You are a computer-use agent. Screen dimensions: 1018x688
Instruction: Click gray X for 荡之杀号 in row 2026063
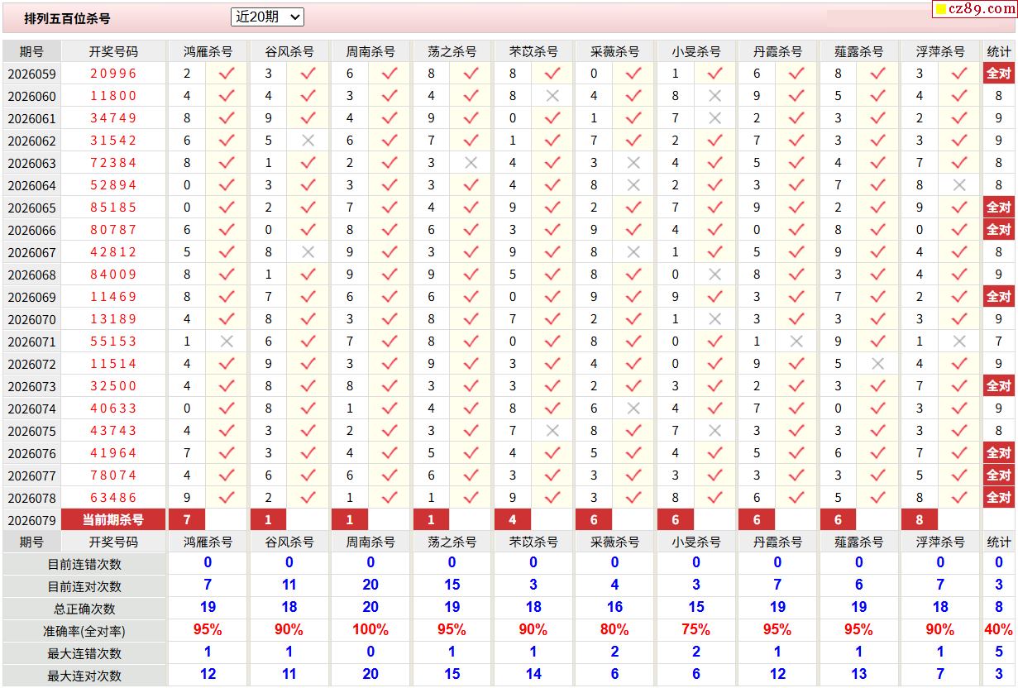(x=471, y=163)
